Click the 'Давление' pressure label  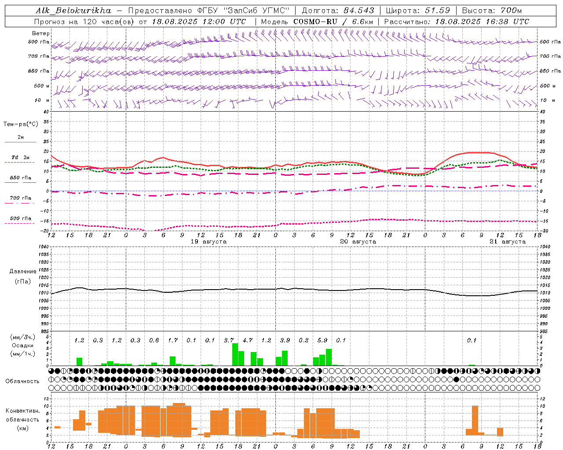click(23, 272)
